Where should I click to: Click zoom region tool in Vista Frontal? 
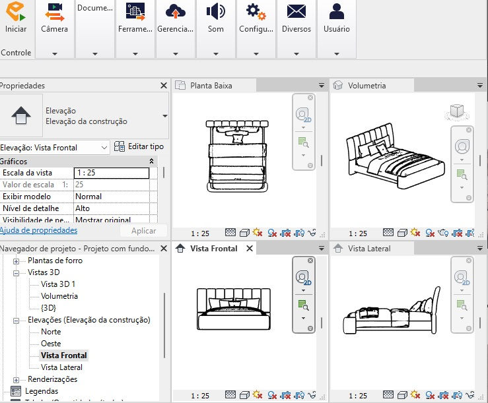tap(303, 305)
